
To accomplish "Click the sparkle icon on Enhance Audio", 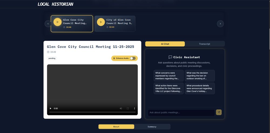I will point(114,58).
